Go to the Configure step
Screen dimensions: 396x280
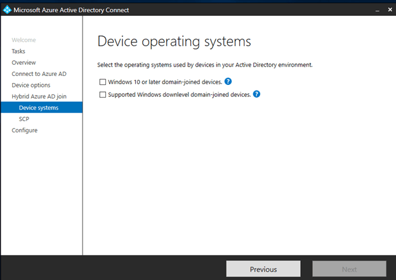point(24,130)
